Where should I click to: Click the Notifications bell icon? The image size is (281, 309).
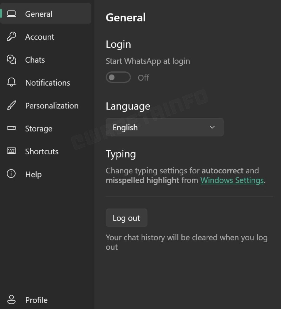click(x=11, y=82)
